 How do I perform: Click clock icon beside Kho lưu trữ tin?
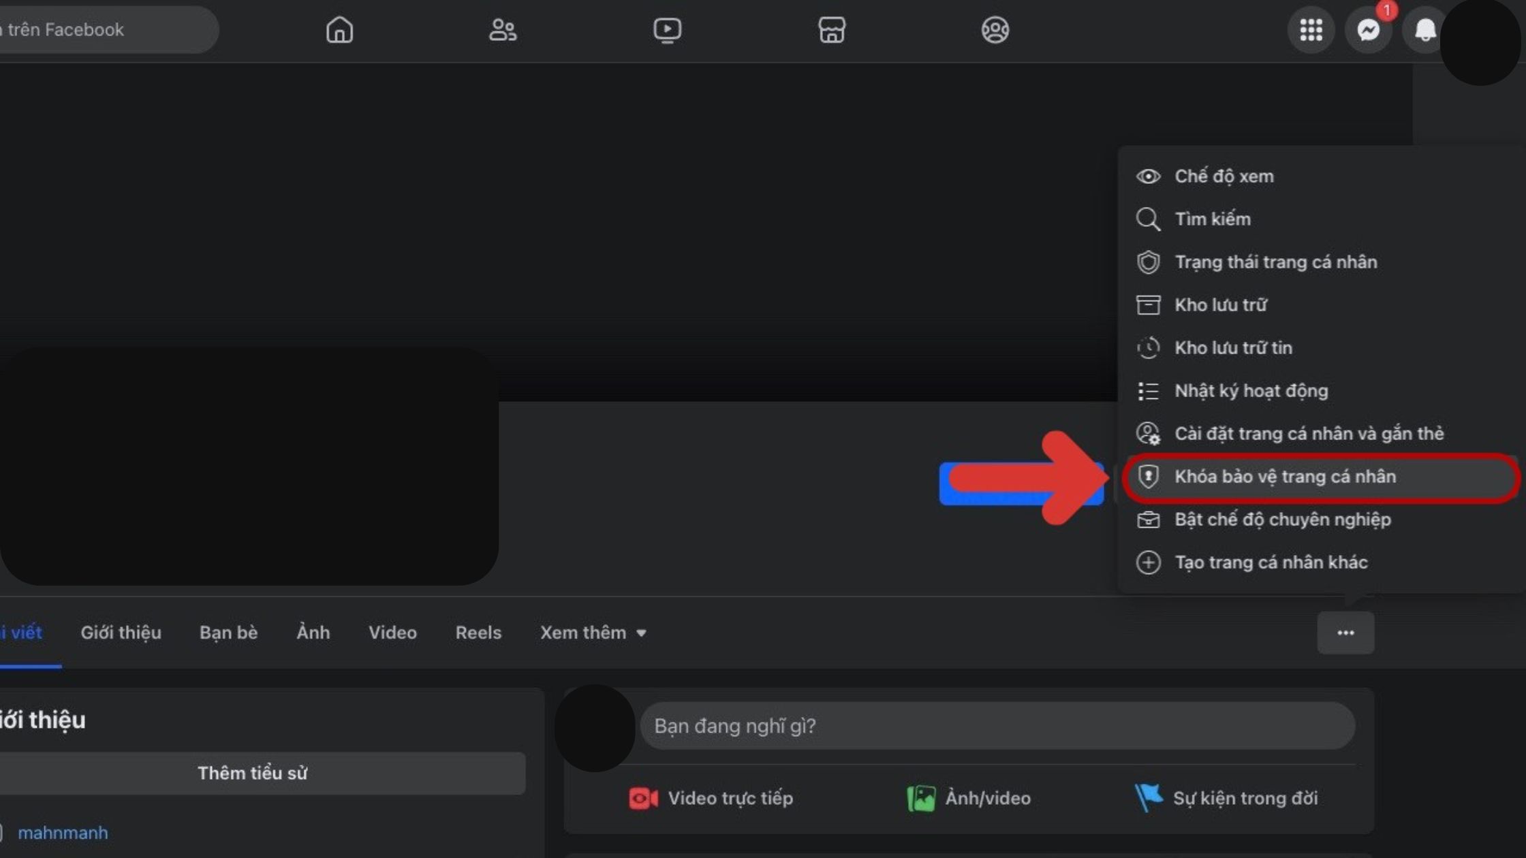click(x=1148, y=348)
